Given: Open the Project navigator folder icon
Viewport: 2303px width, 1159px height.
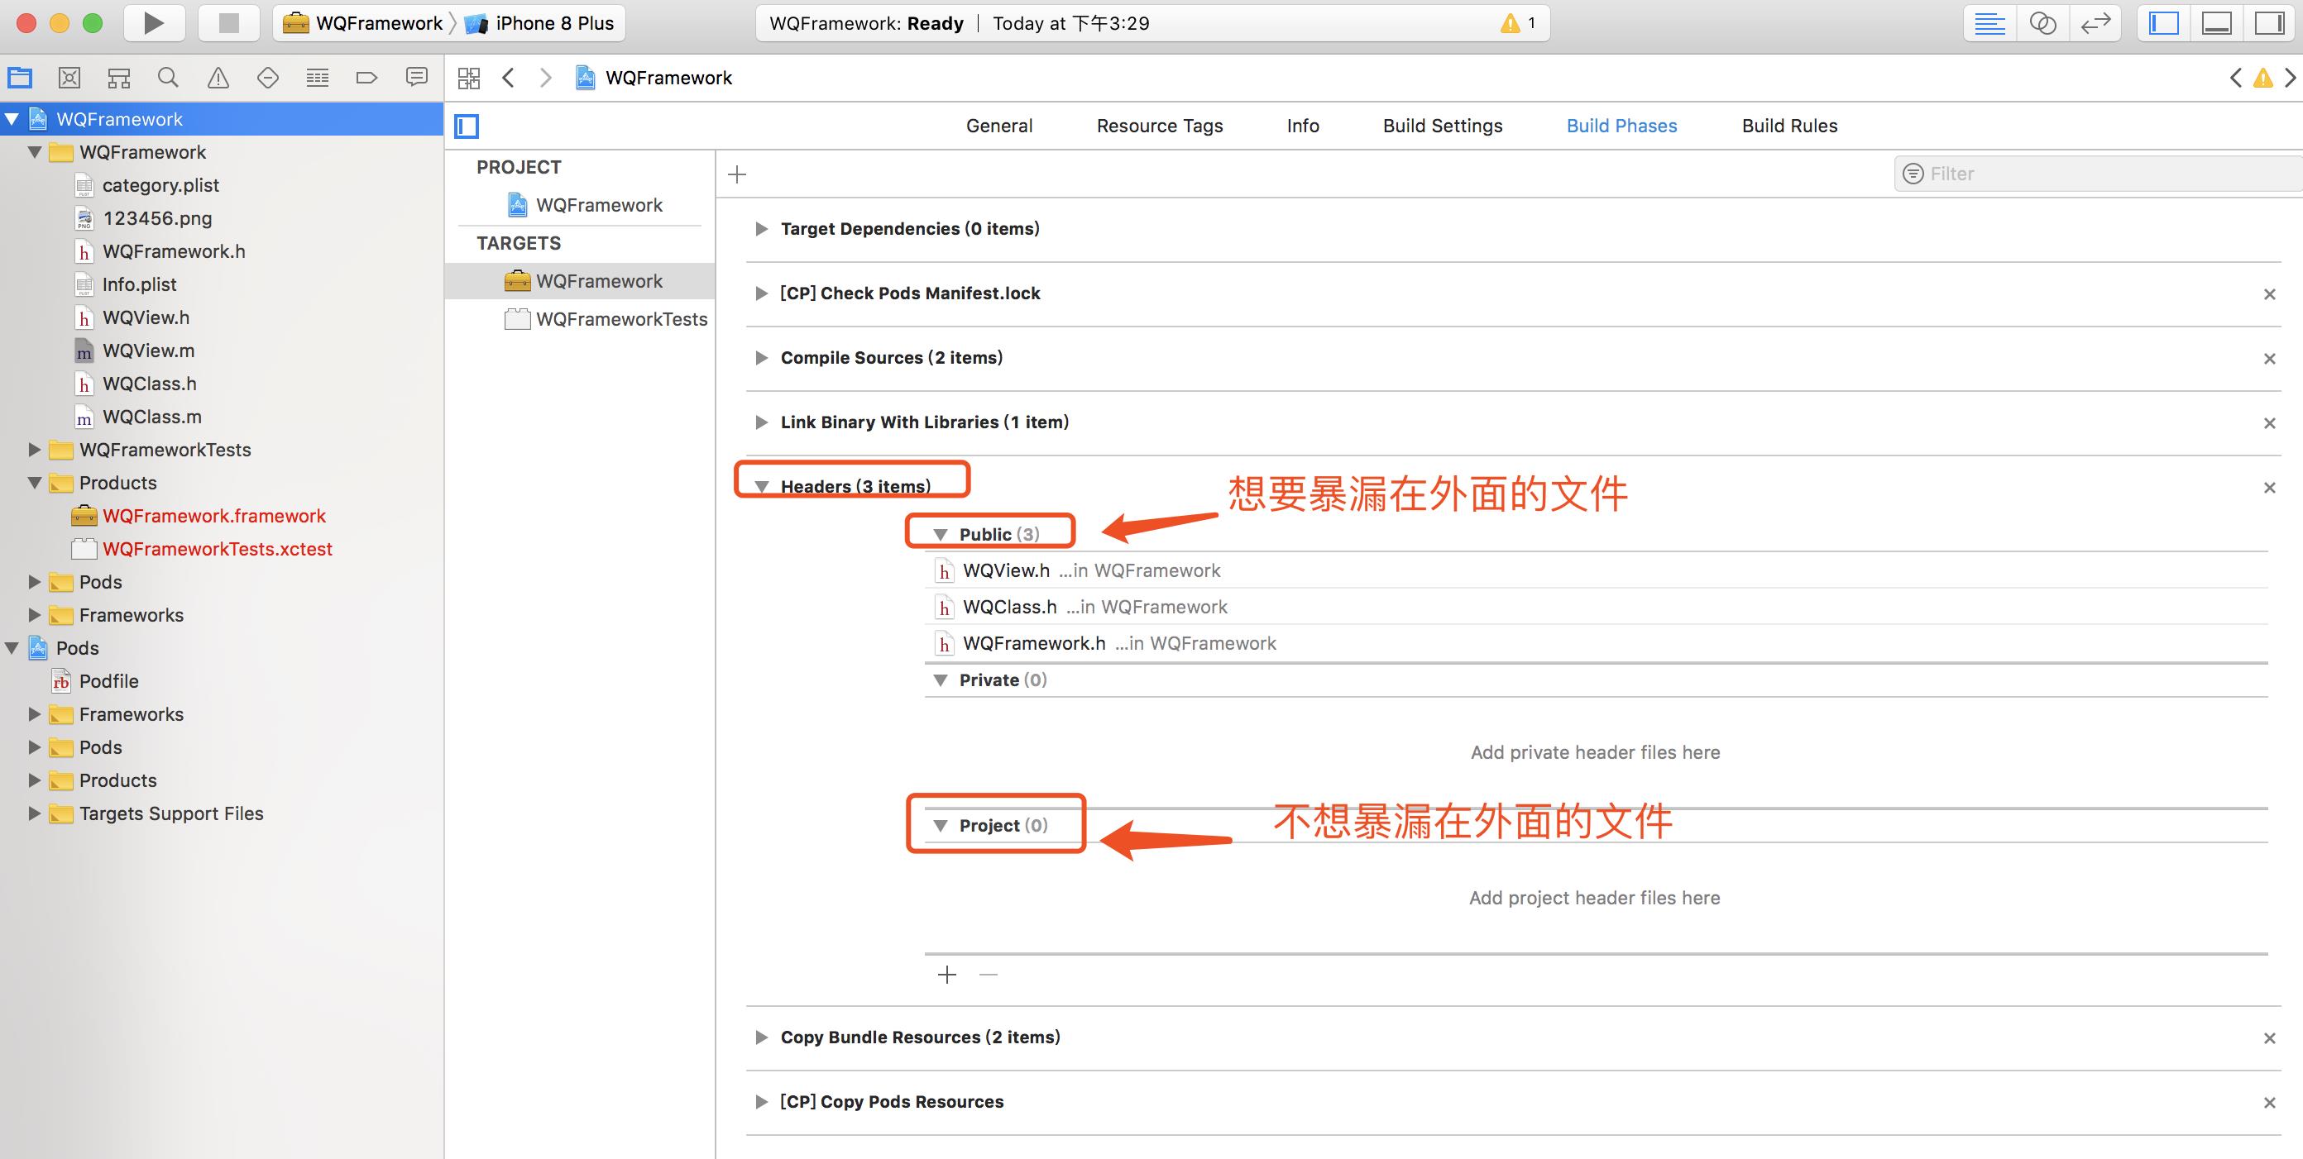Looking at the screenshot, I should click(20, 78).
